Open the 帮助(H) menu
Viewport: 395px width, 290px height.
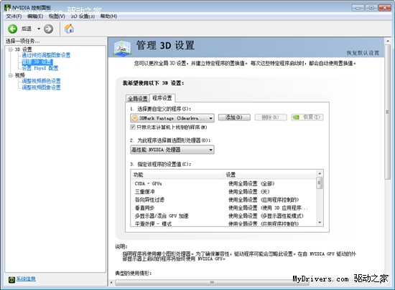[108, 16]
